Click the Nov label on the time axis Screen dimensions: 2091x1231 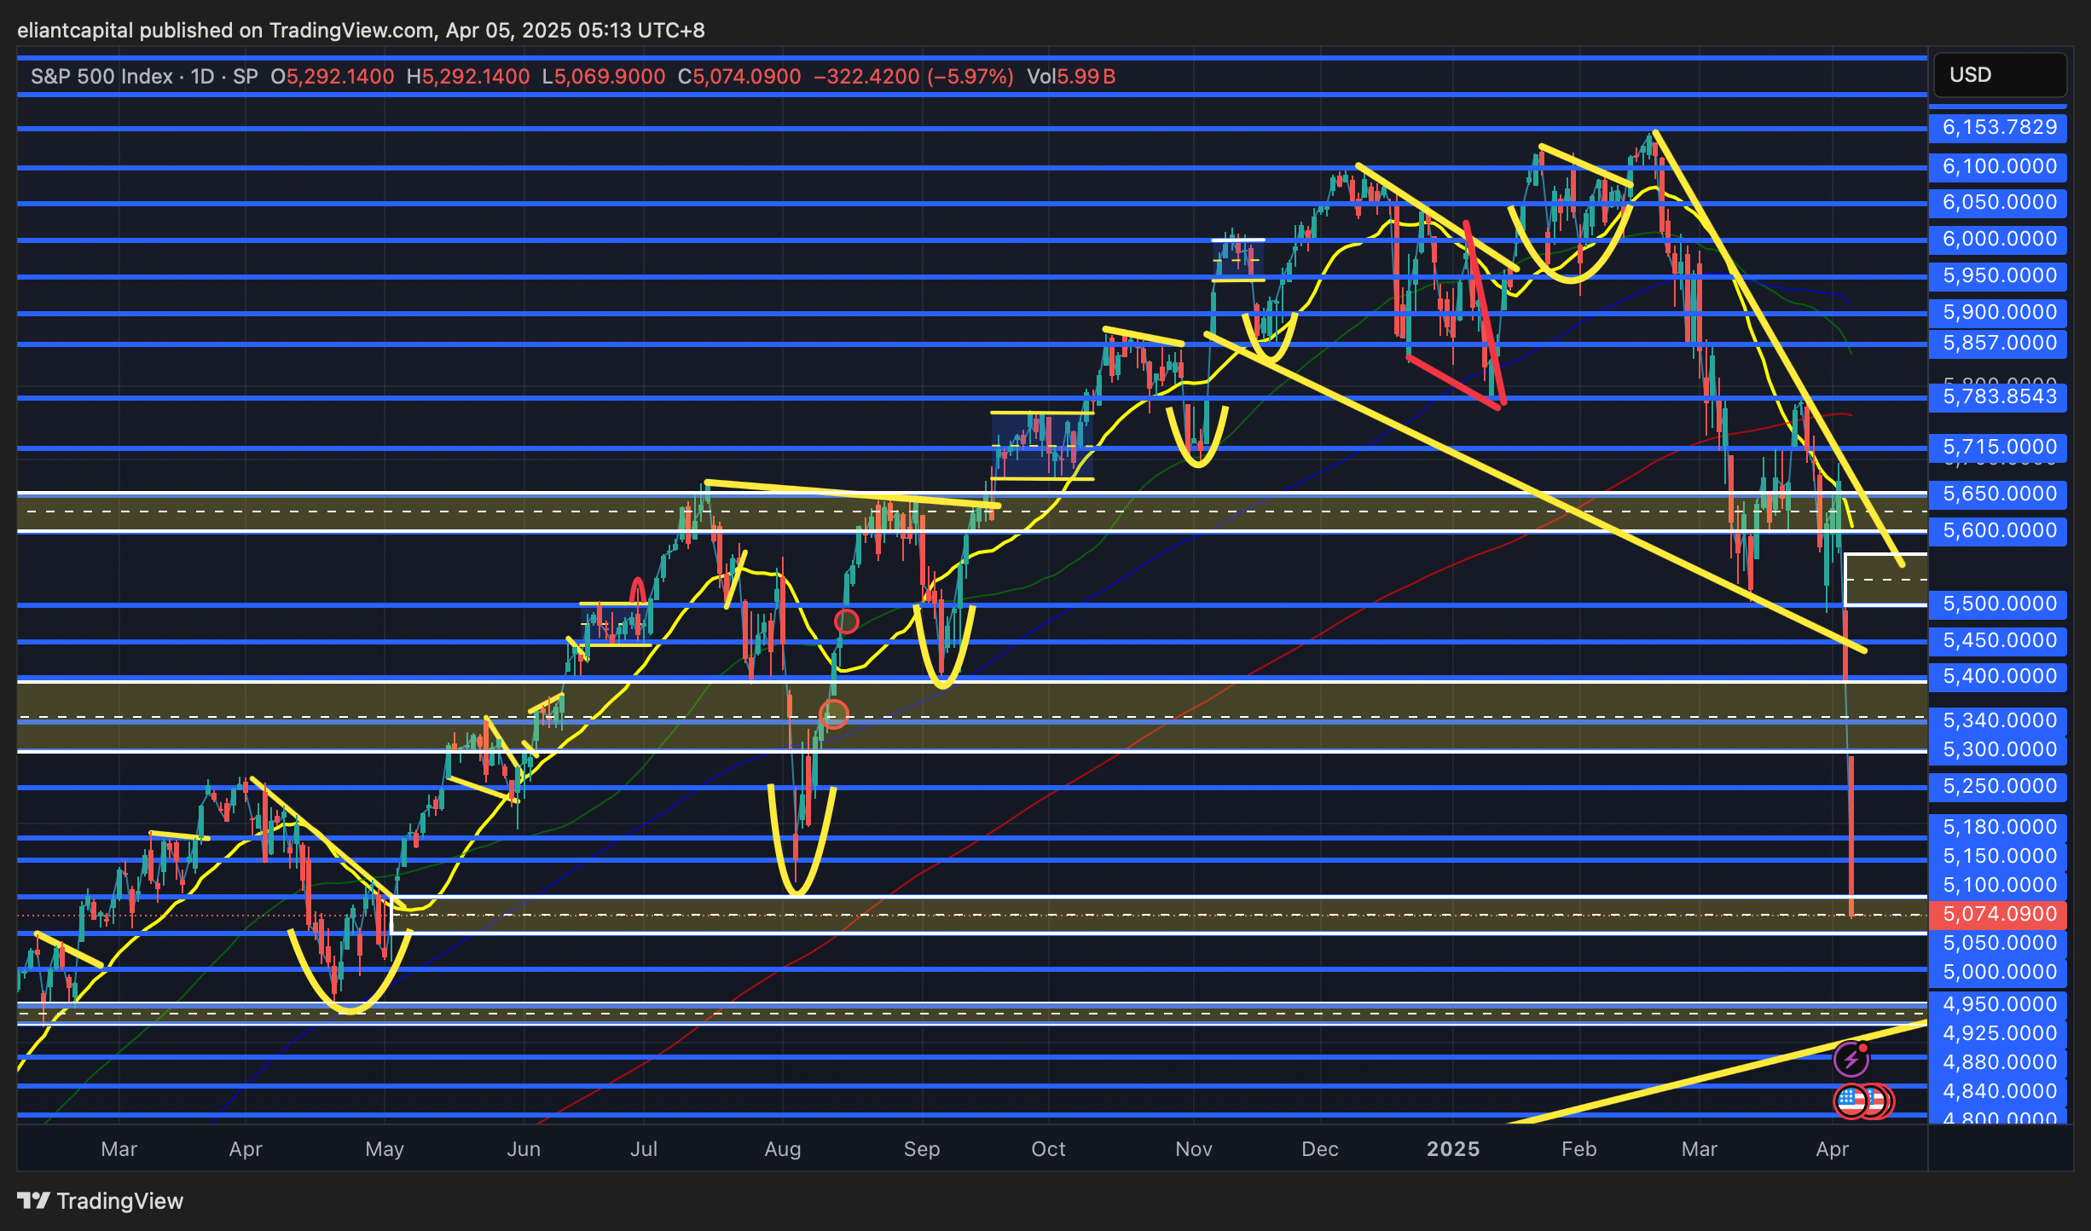tap(1193, 1149)
